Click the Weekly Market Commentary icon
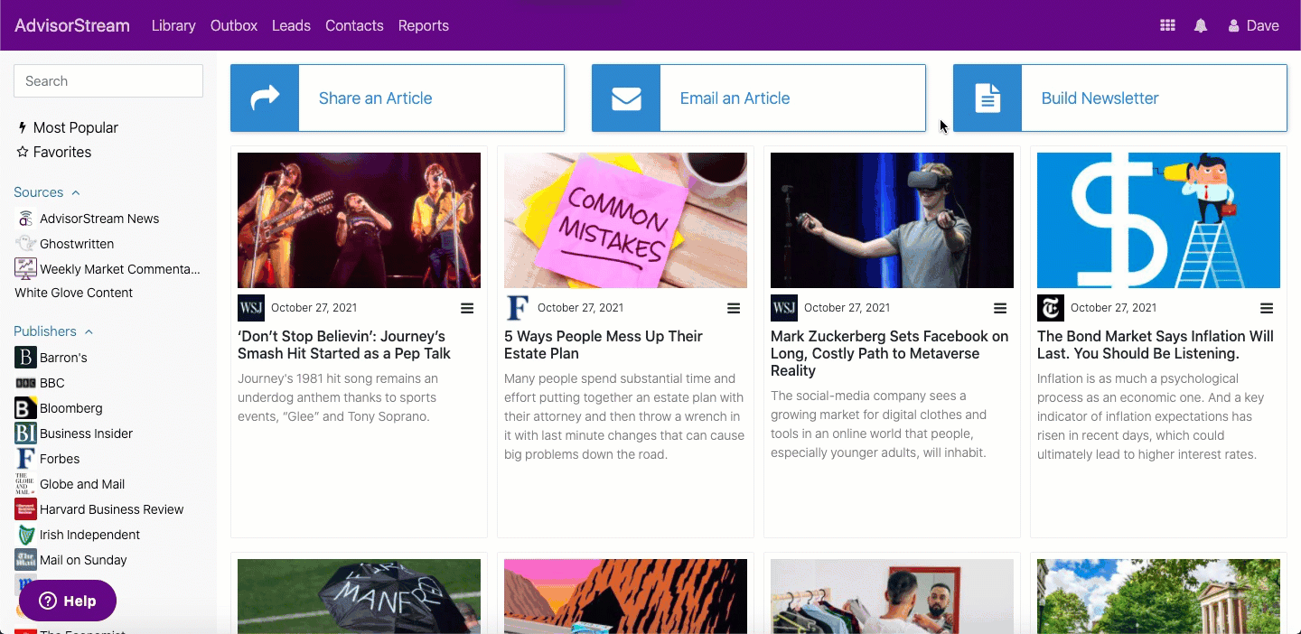The image size is (1301, 634). click(25, 269)
